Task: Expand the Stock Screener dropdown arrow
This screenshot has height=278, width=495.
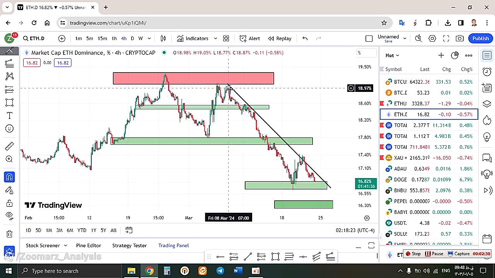Action: point(65,245)
